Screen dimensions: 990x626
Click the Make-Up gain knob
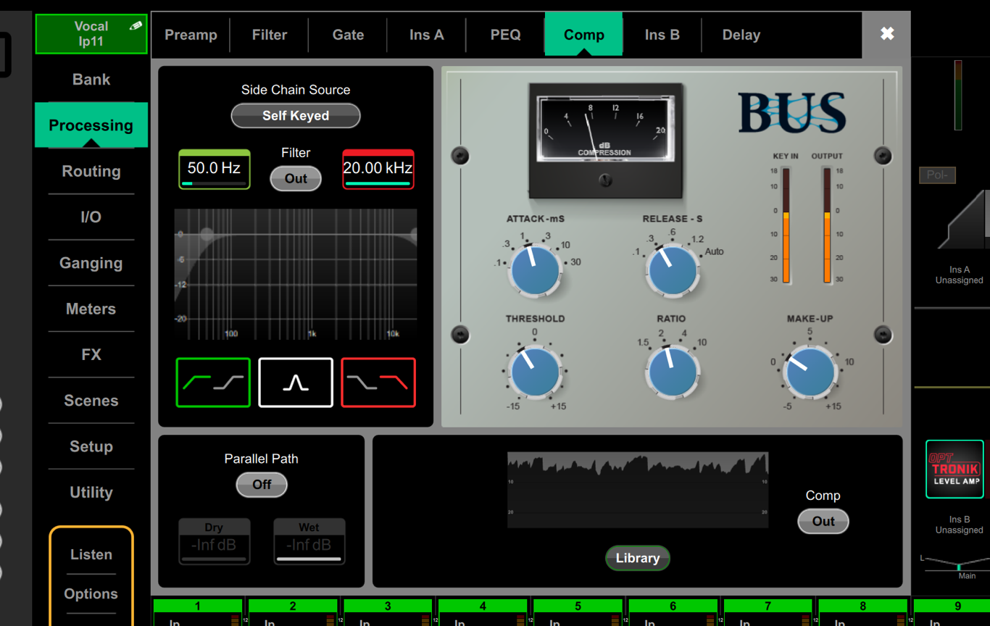tap(810, 372)
